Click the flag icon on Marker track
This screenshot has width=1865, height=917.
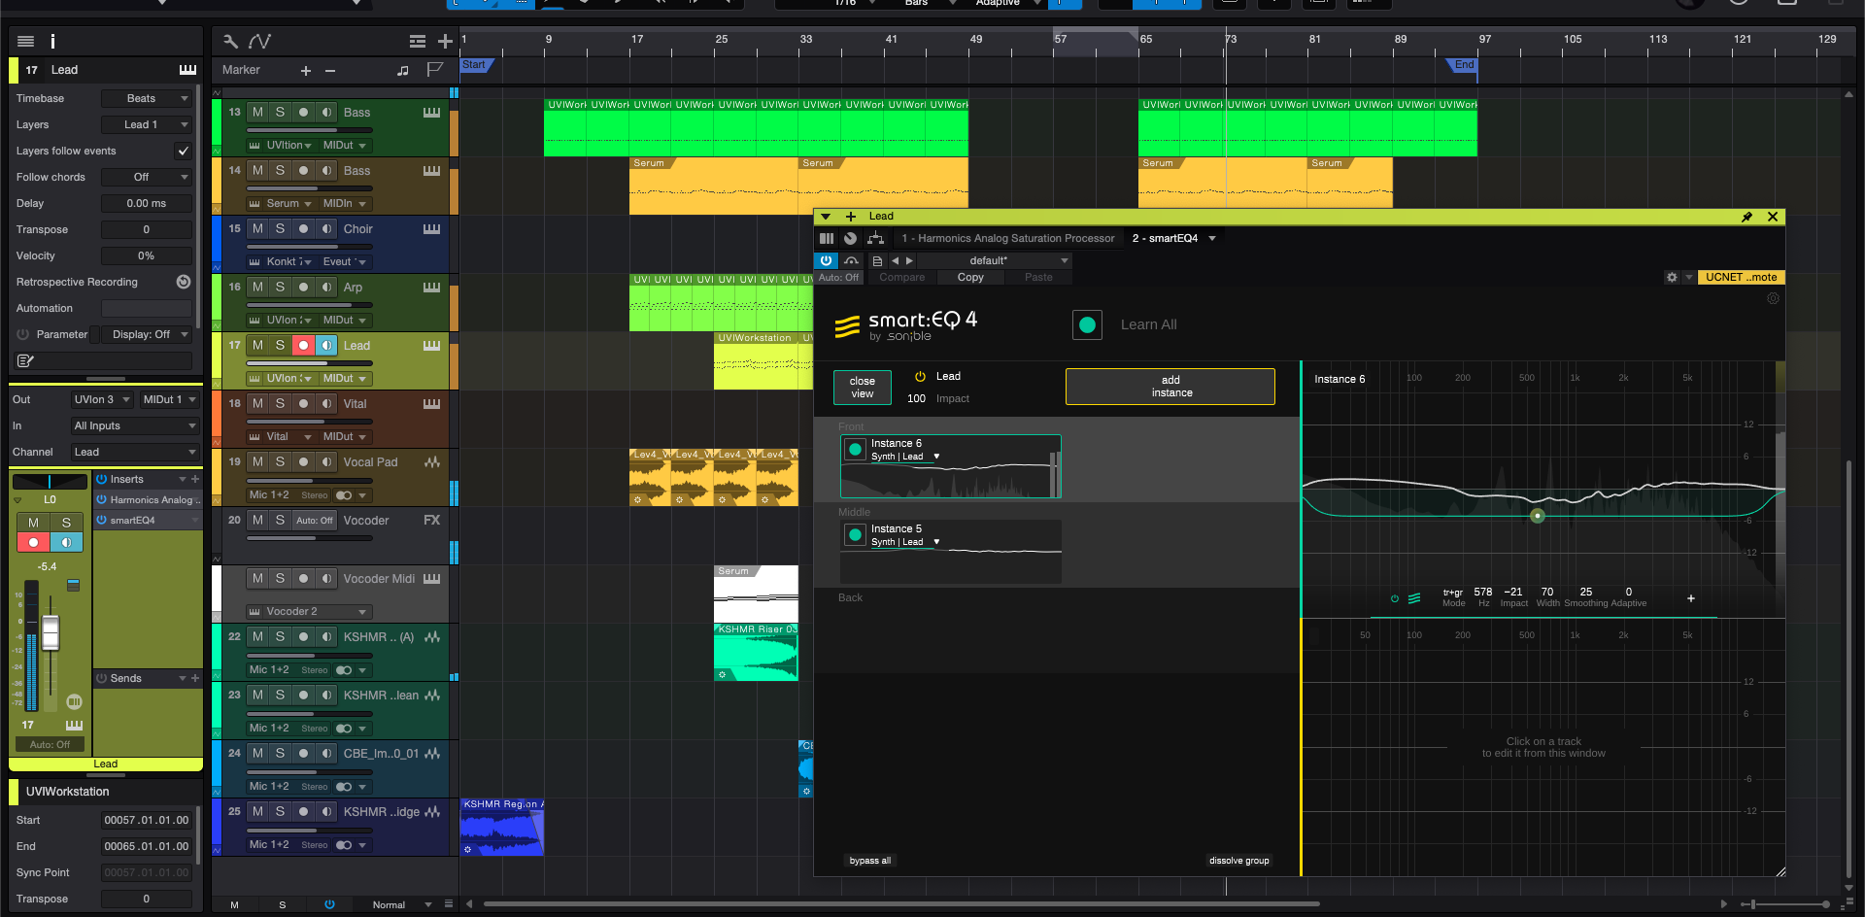click(x=435, y=69)
